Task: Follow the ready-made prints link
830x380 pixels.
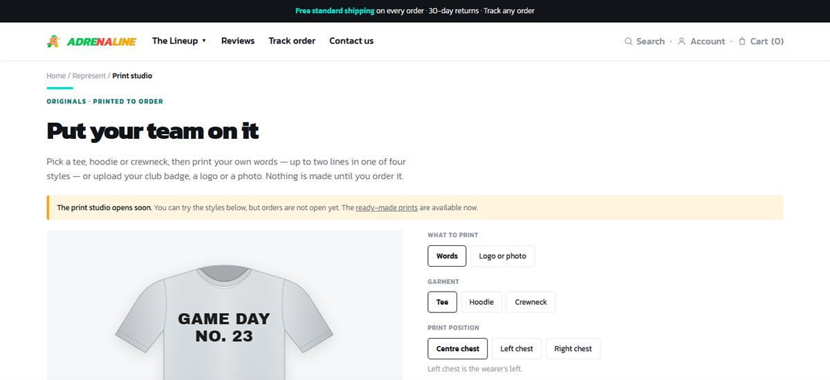Action: [387, 207]
